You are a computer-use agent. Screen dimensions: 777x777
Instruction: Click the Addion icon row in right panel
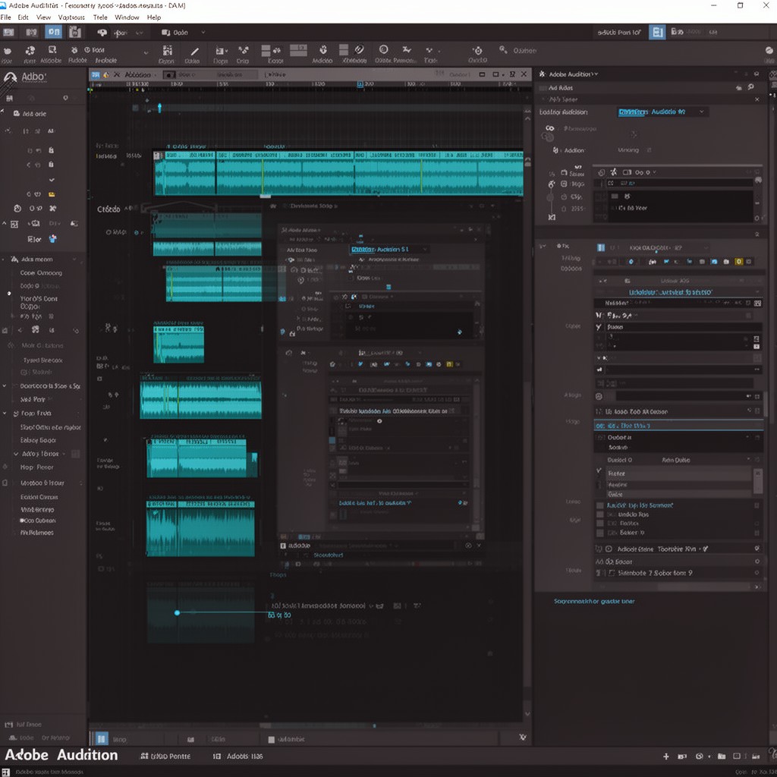[x=569, y=150]
